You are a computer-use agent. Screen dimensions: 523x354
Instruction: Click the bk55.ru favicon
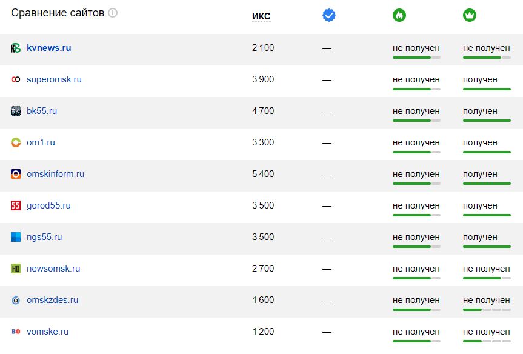[x=16, y=111]
